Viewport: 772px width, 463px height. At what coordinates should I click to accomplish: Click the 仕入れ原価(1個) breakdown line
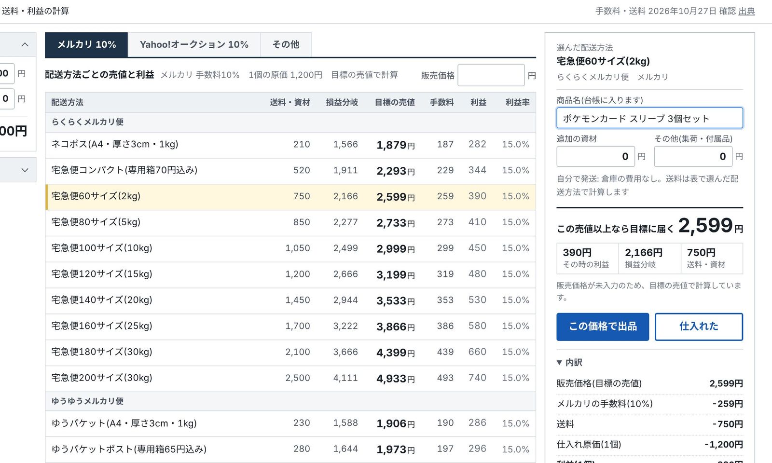click(649, 444)
